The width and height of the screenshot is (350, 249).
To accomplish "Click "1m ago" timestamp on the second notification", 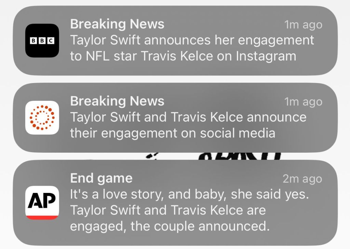I will pos(303,102).
